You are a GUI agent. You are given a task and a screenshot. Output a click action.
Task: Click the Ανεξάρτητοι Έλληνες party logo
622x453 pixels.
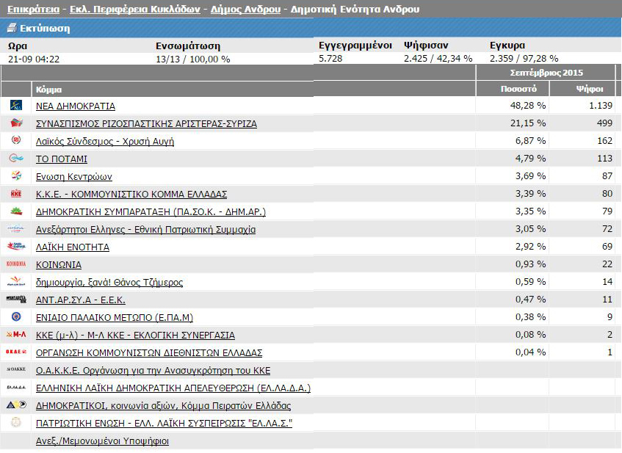coord(16,229)
